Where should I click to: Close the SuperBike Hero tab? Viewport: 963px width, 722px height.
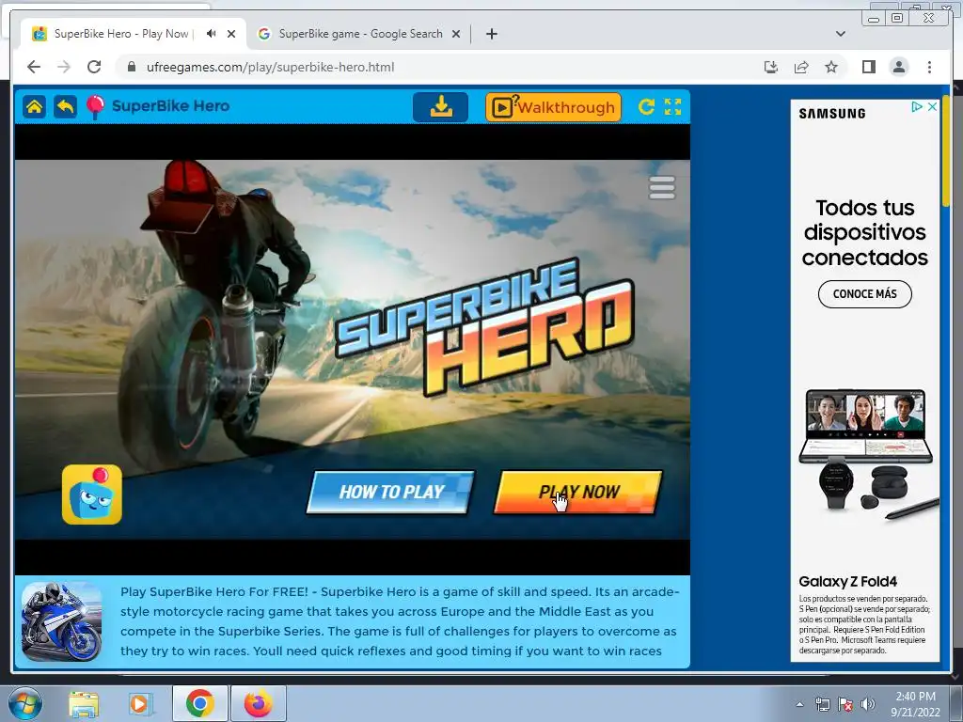231,34
